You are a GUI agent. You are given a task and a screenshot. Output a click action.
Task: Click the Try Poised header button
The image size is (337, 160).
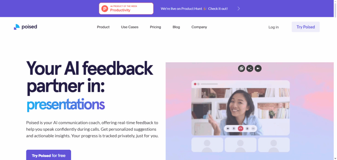(306, 27)
